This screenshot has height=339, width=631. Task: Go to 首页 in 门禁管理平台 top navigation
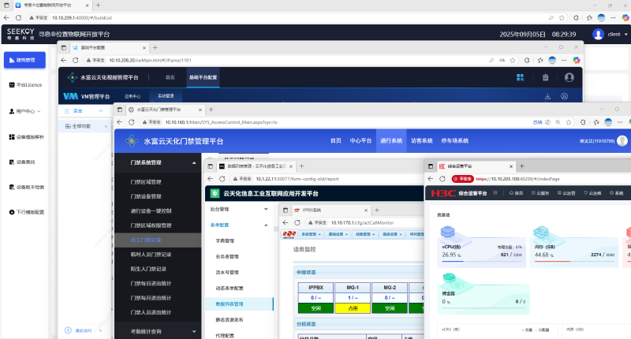(336, 141)
